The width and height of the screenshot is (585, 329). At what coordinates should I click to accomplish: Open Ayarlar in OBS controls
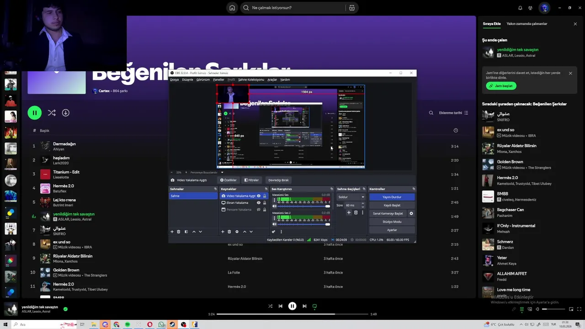392,230
